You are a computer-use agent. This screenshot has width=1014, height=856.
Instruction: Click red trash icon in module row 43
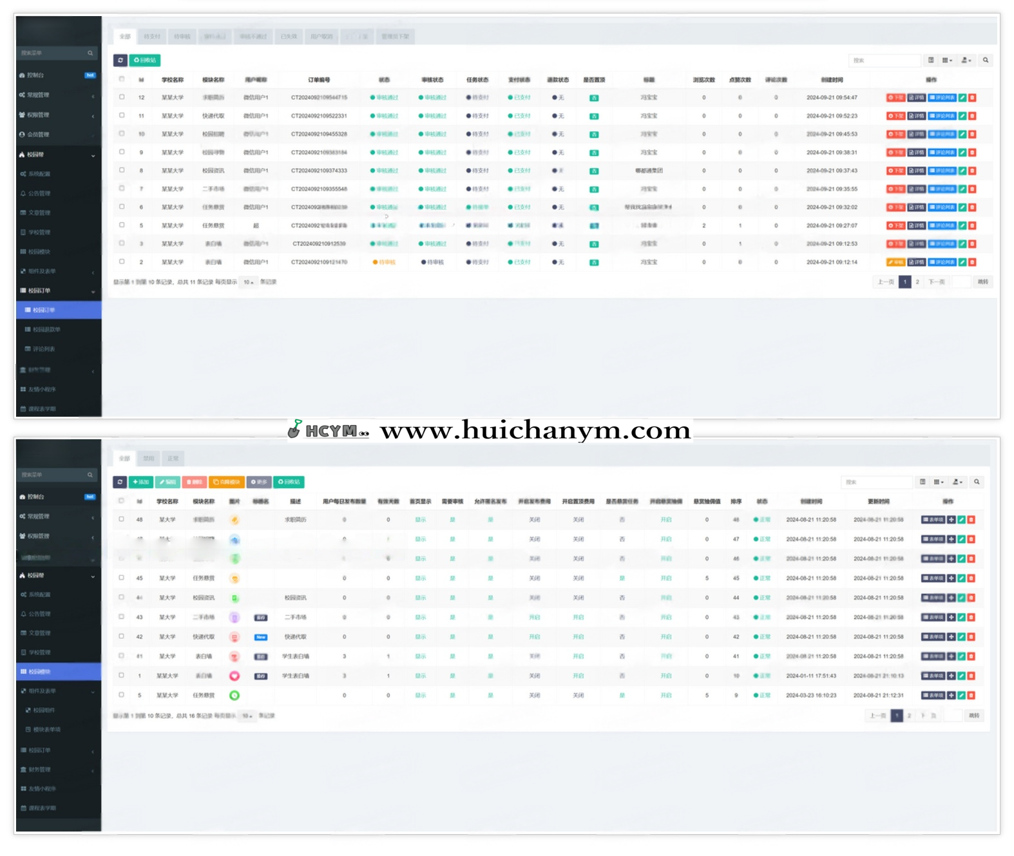tap(971, 617)
